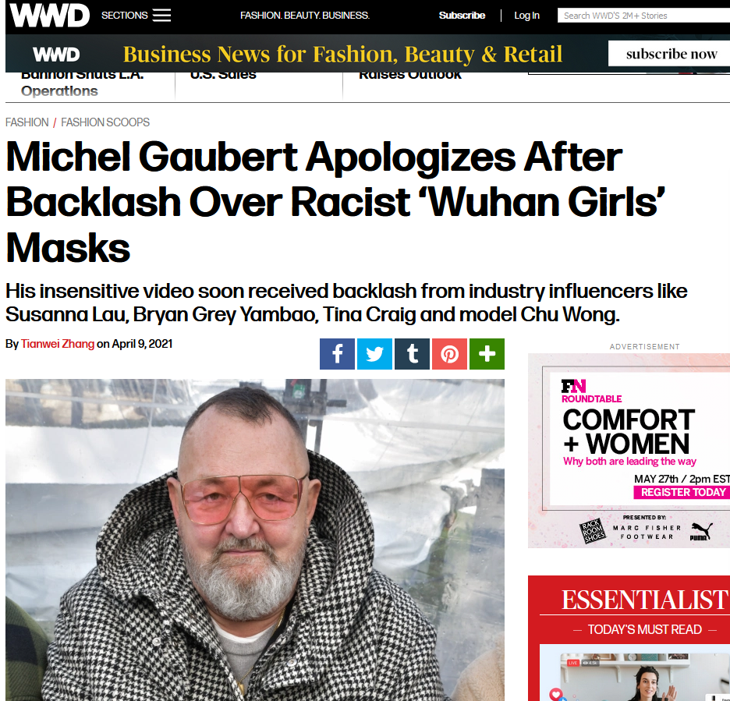Share article on Facebook icon
Image resolution: width=730 pixels, height=701 pixels.
tap(337, 354)
